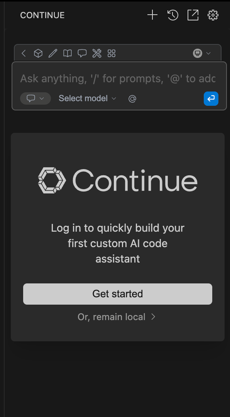Viewport: 230px width, 417px height.
Task: Choose Or, remain local
Action: click(118, 317)
